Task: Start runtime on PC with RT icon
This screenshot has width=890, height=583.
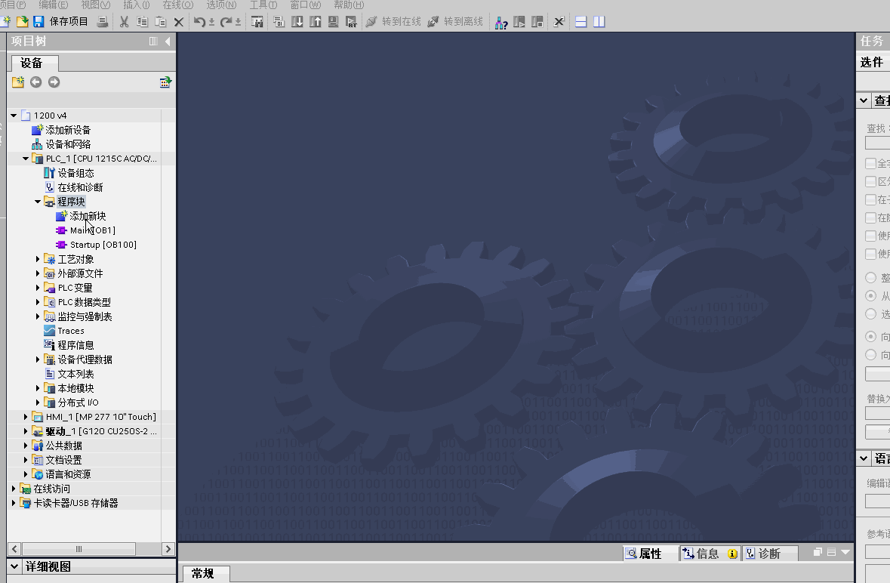Action: 351,22
